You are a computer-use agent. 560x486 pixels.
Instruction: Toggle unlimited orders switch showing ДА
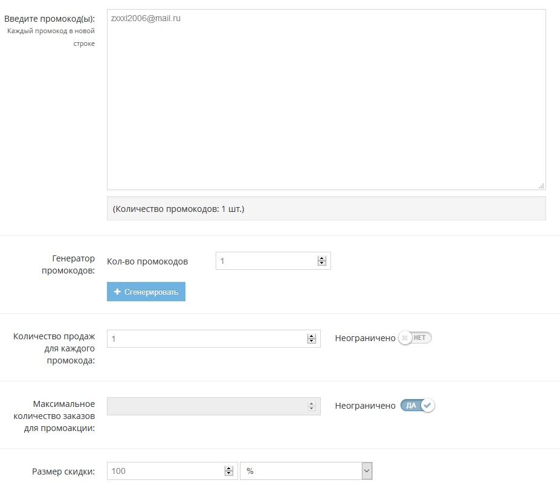click(x=417, y=405)
